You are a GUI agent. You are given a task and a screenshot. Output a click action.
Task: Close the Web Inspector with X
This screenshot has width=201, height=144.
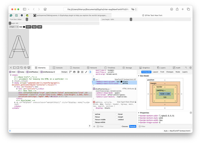11,67
